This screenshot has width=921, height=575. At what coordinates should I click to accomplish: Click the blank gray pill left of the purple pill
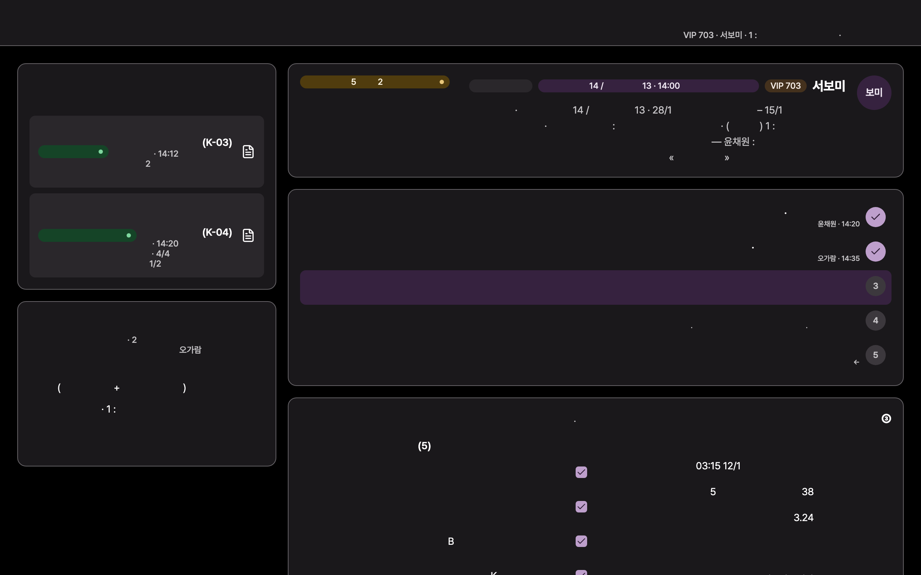tap(500, 86)
